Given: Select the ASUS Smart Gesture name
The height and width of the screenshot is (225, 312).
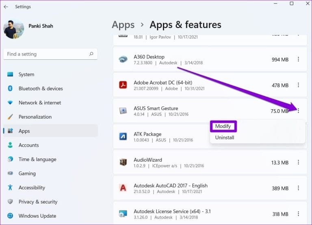Looking at the screenshot, I should 156,108.
